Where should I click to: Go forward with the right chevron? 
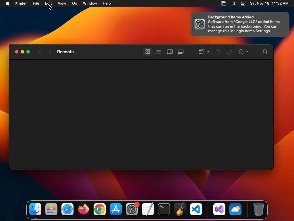[50, 52]
